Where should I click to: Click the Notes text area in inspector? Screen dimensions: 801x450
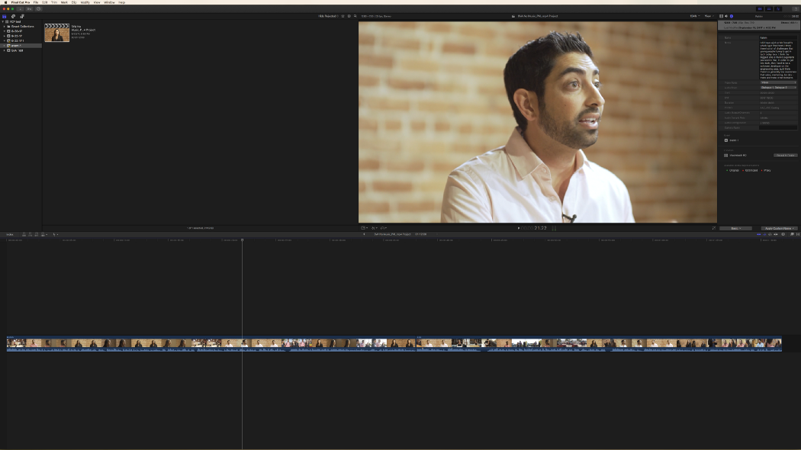click(x=777, y=59)
